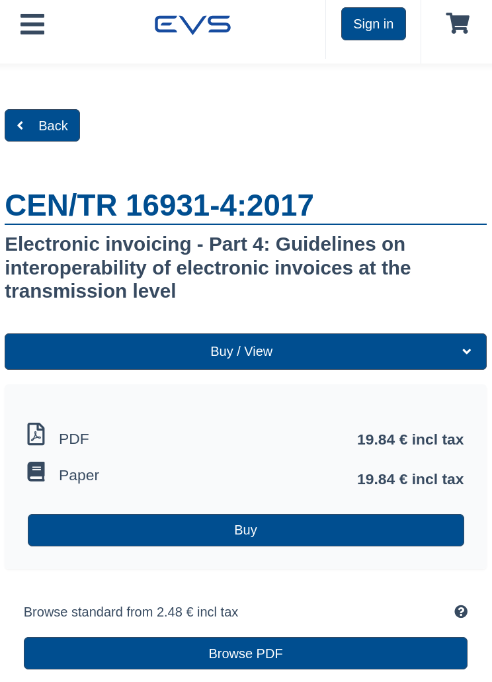Select the Paper text label
This screenshot has height=682, width=492.
(x=79, y=475)
